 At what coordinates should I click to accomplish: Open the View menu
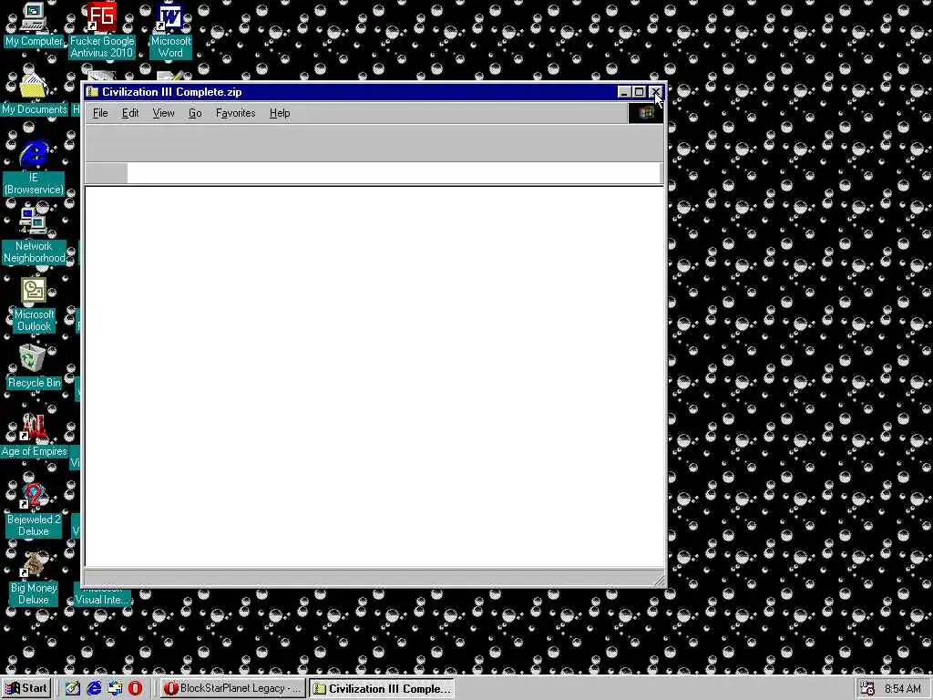coord(163,113)
